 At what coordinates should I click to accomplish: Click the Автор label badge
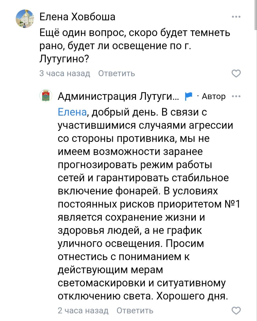213,96
